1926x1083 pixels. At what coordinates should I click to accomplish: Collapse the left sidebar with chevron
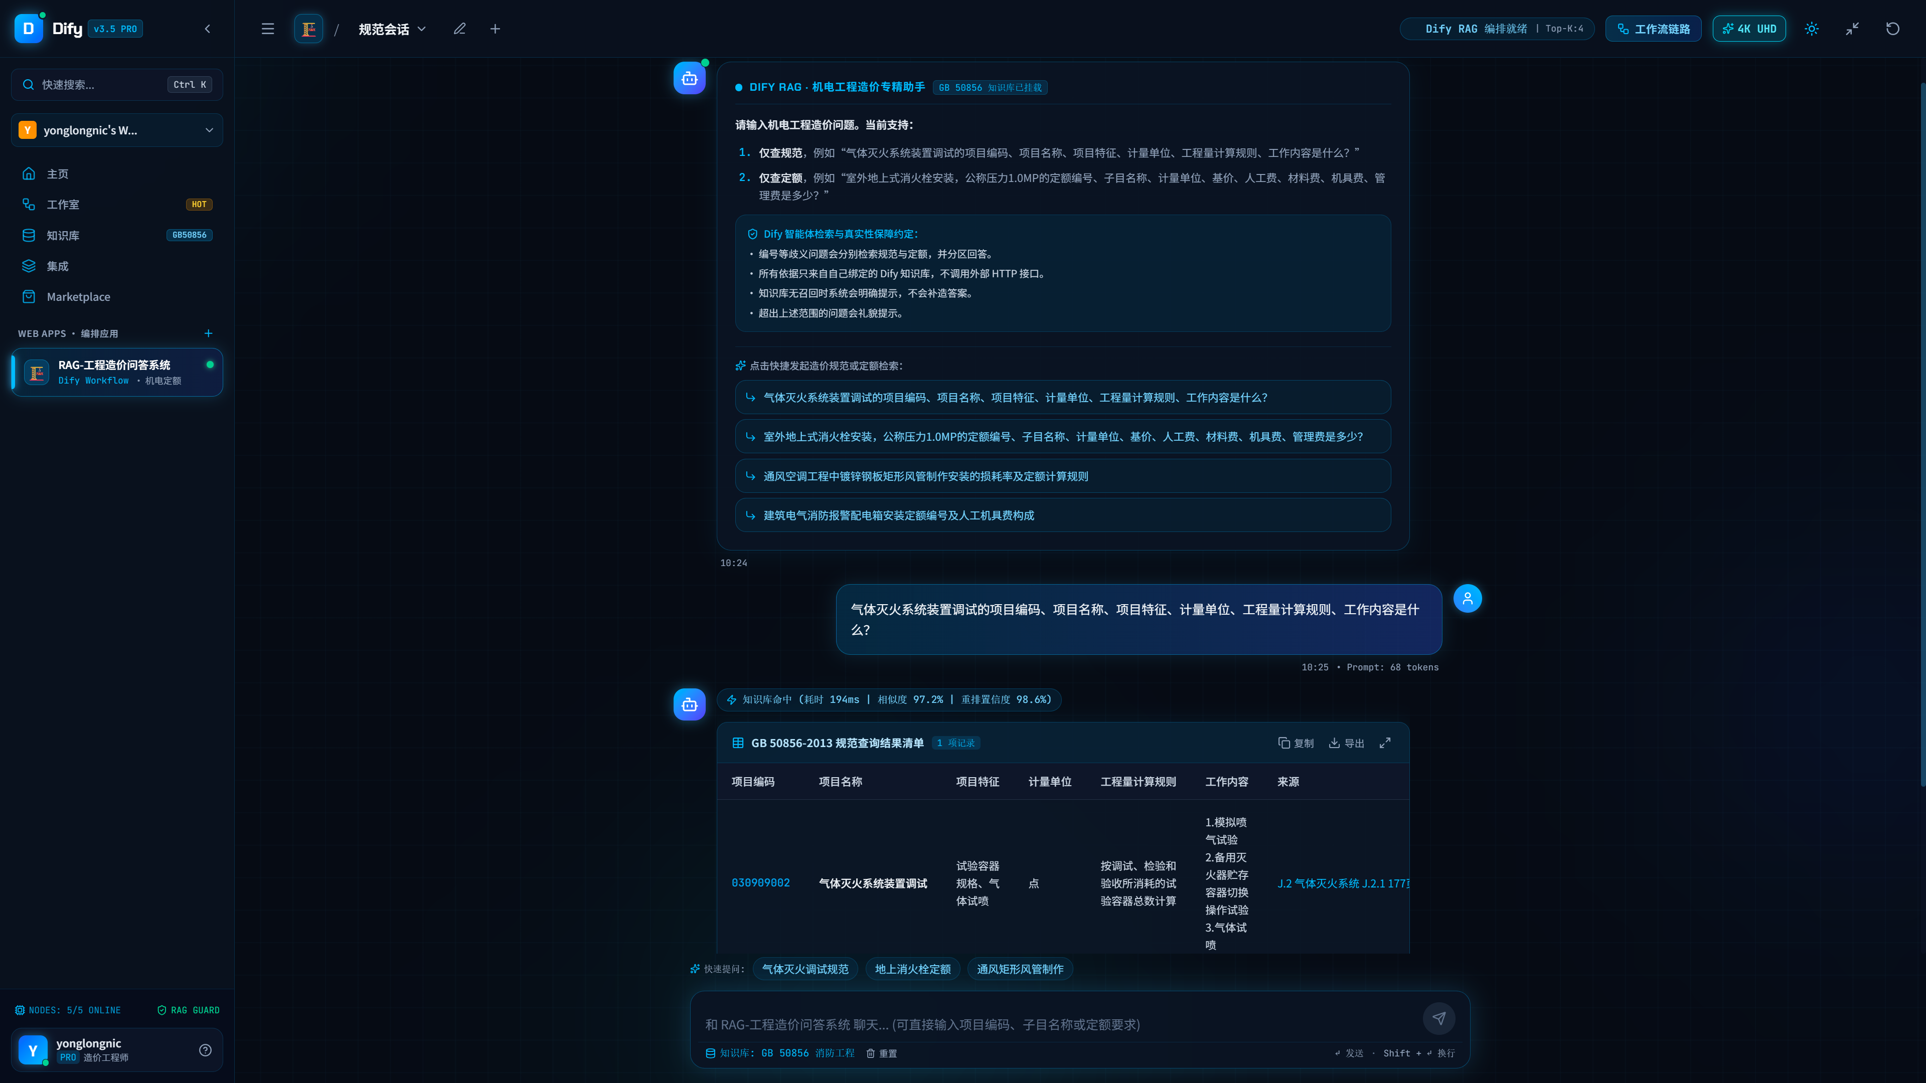207,29
